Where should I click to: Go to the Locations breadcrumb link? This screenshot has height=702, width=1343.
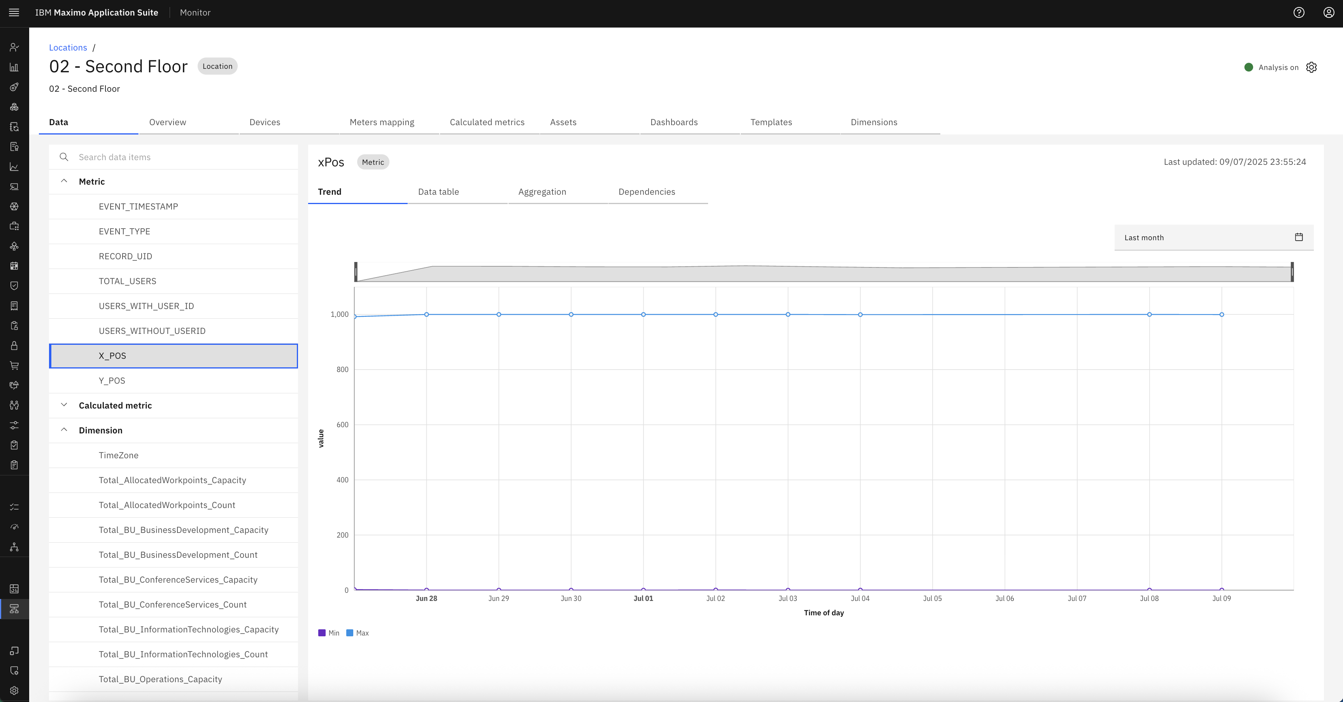click(x=68, y=47)
